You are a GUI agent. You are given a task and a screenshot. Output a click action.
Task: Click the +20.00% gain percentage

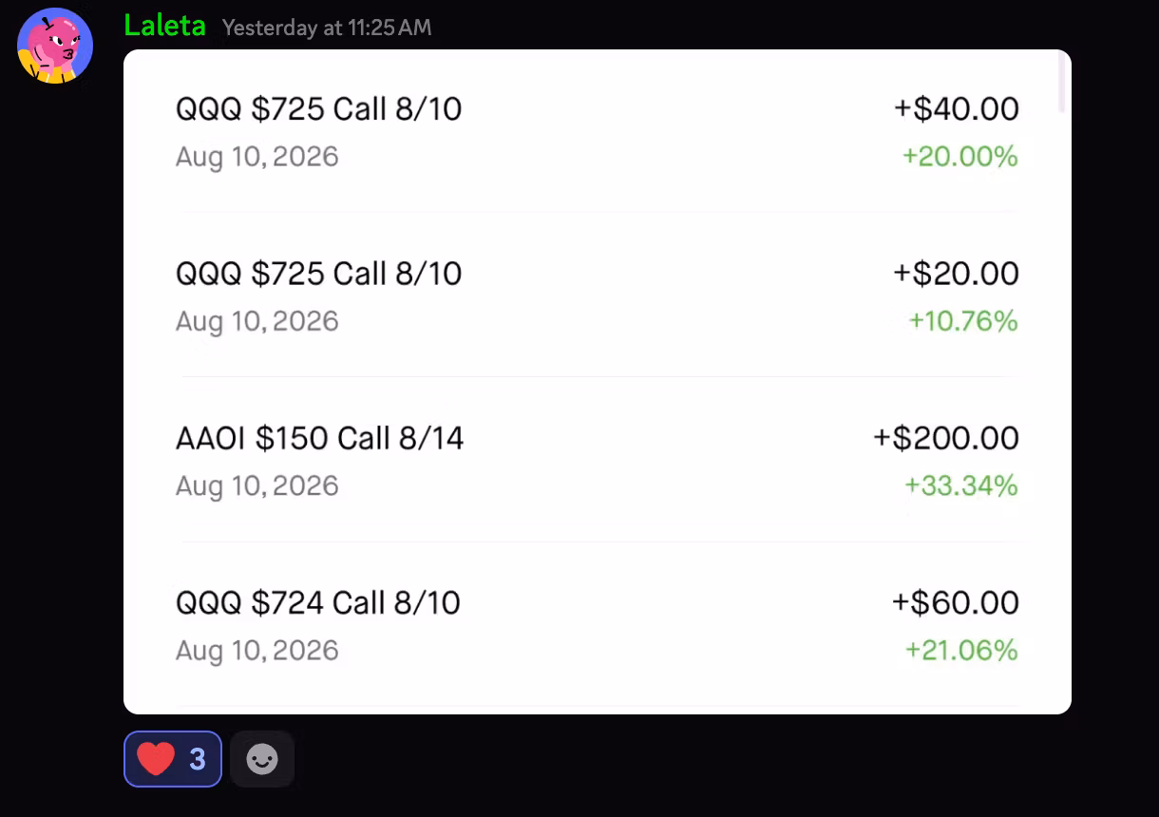point(960,156)
